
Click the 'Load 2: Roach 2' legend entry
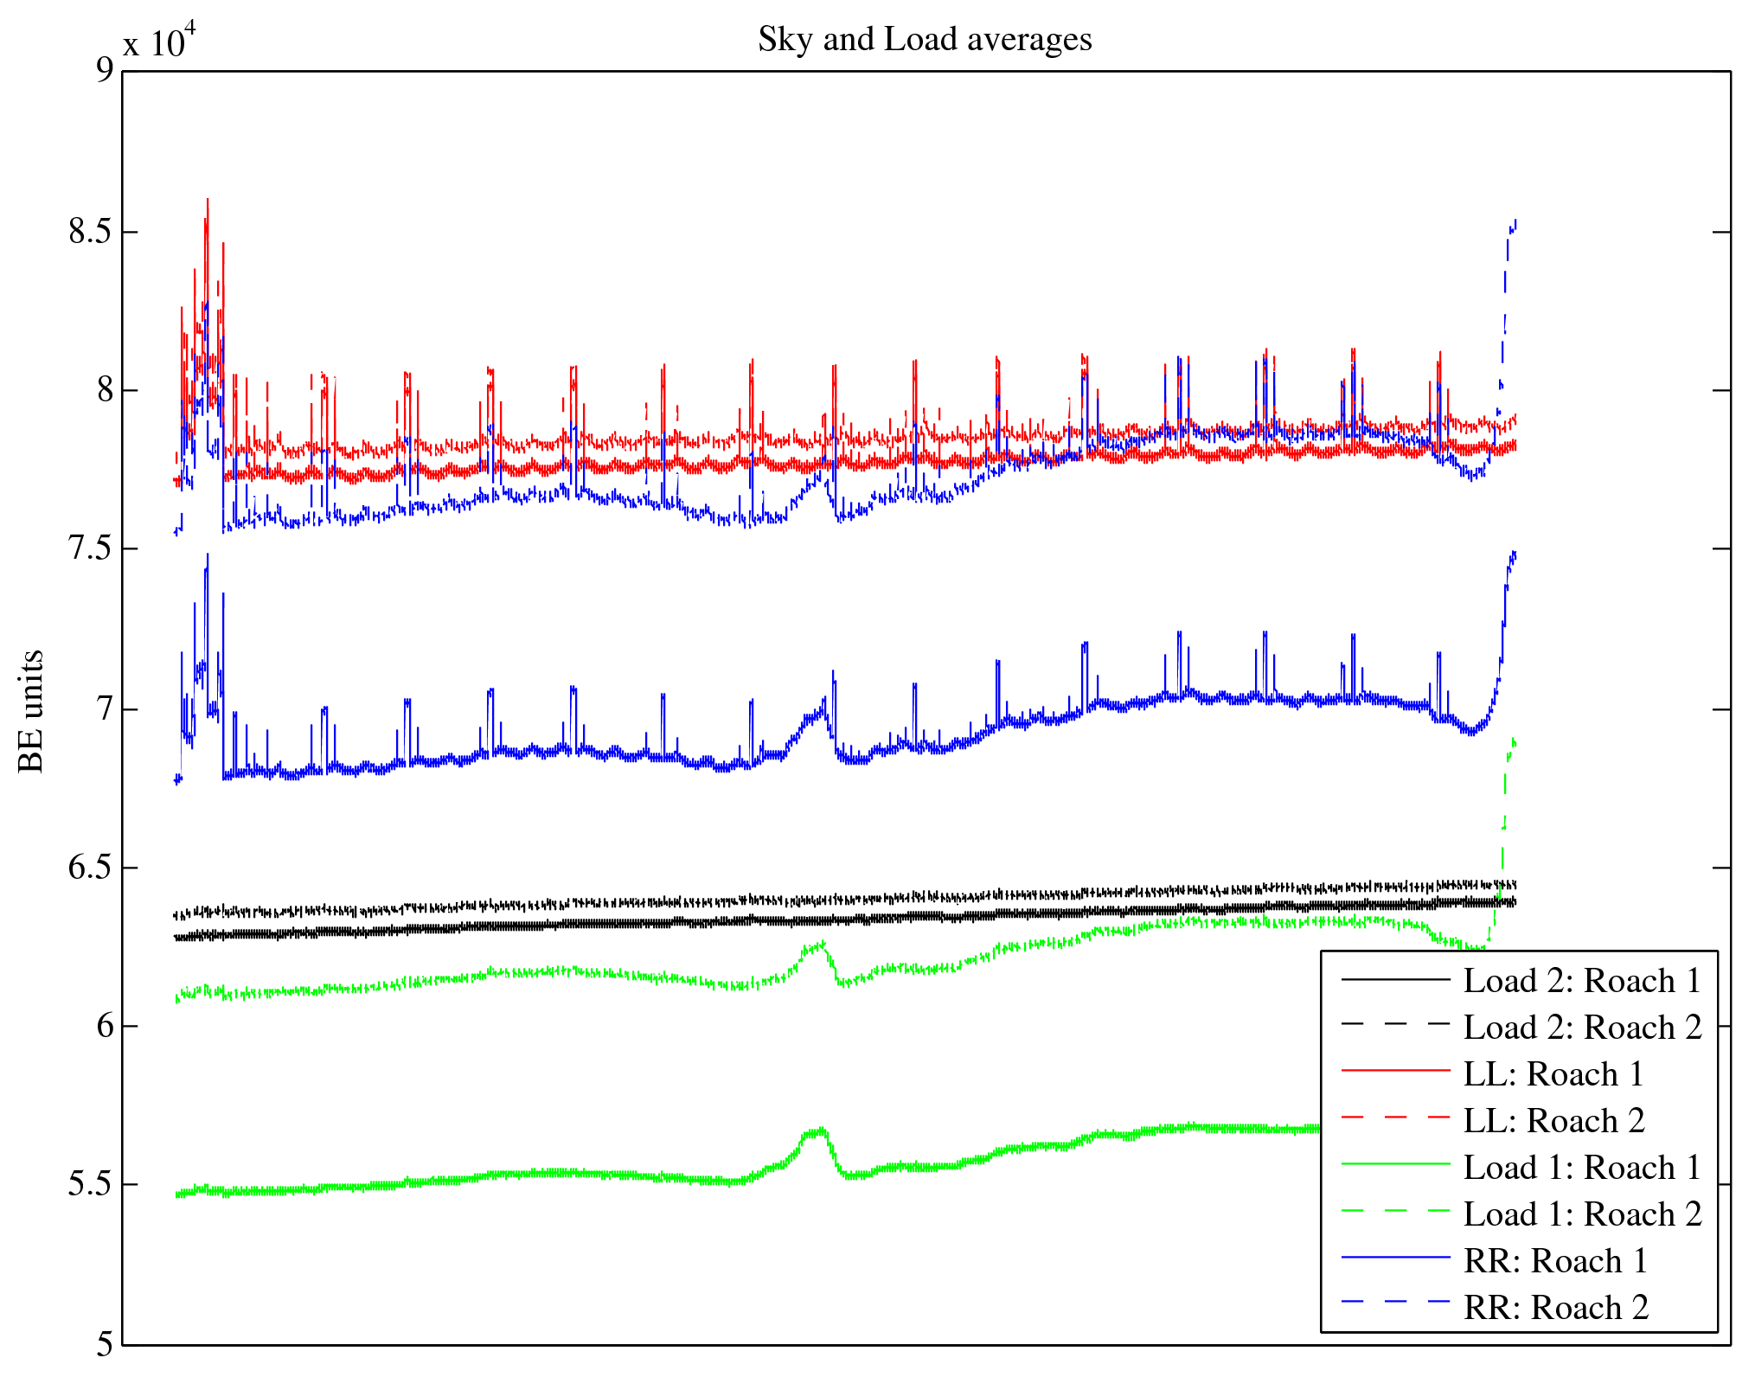pos(1582,1028)
